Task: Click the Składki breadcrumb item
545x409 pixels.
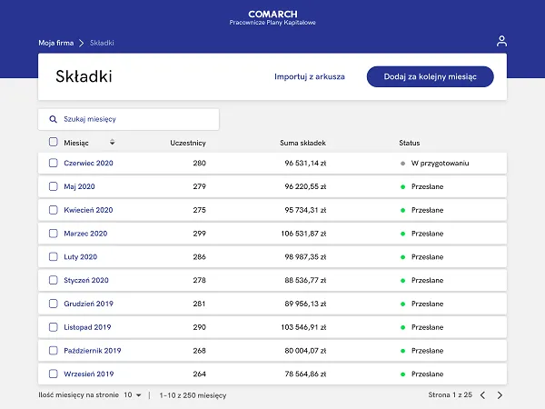Action: pyautogui.click(x=102, y=43)
